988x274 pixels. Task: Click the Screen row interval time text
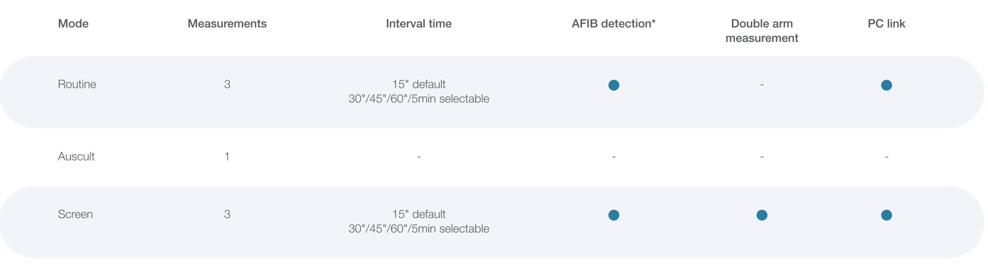pyautogui.click(x=419, y=222)
